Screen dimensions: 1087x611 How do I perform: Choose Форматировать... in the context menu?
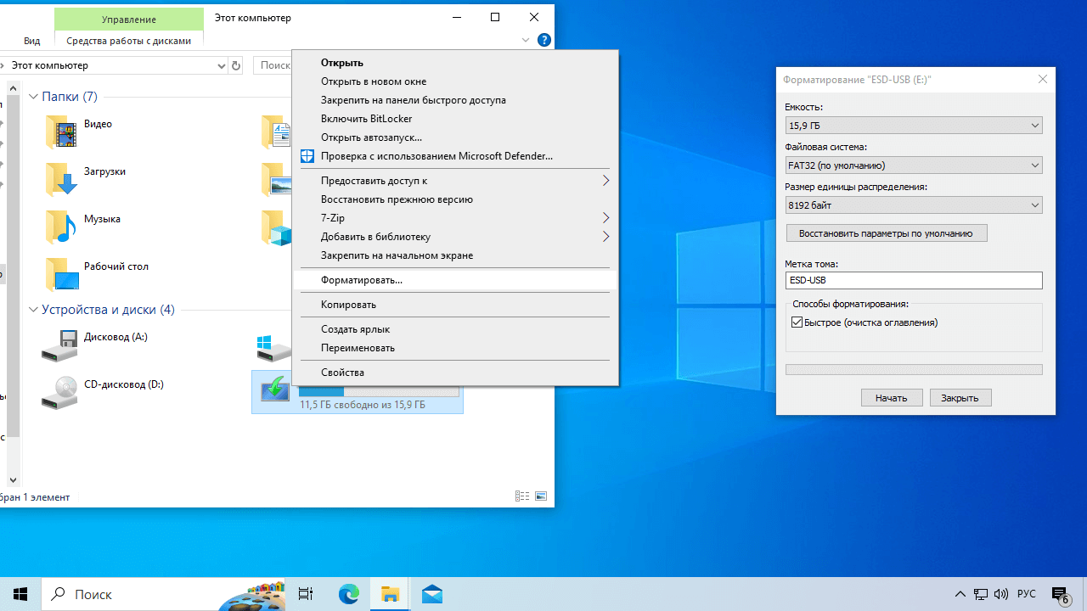coord(362,280)
